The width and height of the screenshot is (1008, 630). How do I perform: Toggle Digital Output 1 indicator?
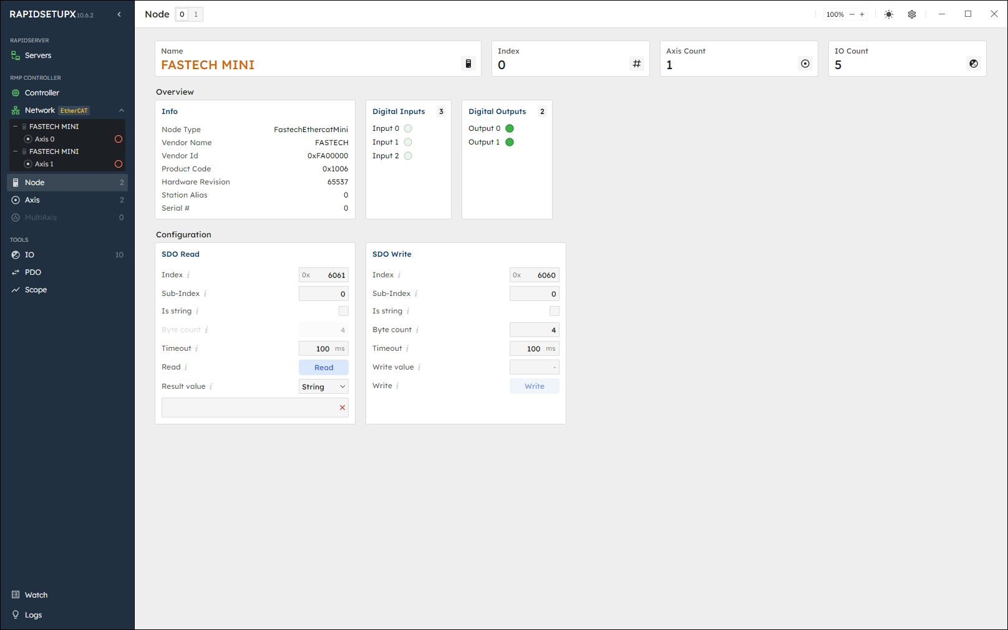coord(510,142)
